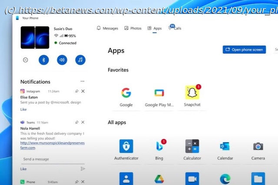Launch Google from Favorites
The image size is (278, 185).
(x=126, y=93)
